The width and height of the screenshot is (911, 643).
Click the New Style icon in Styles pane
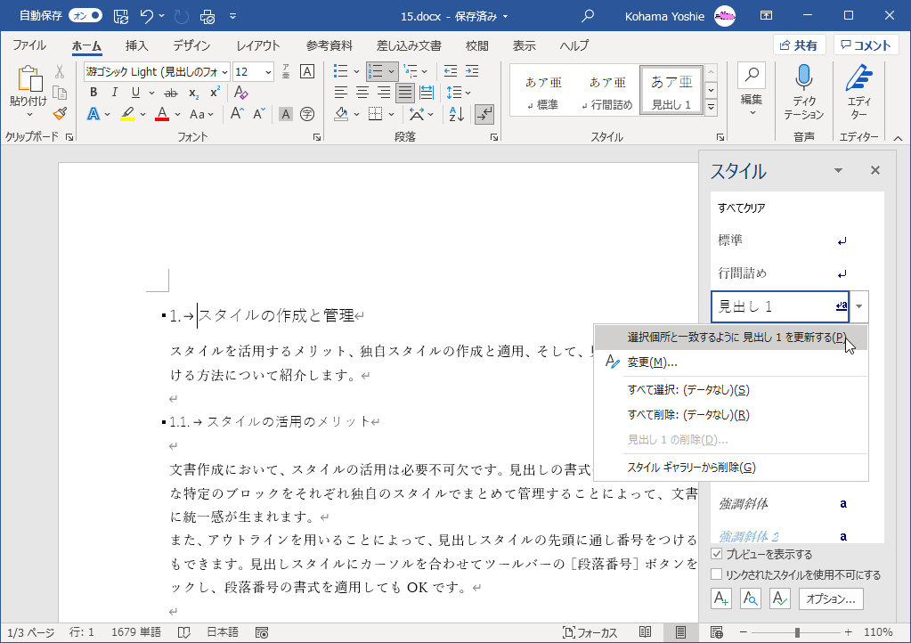pos(721,598)
